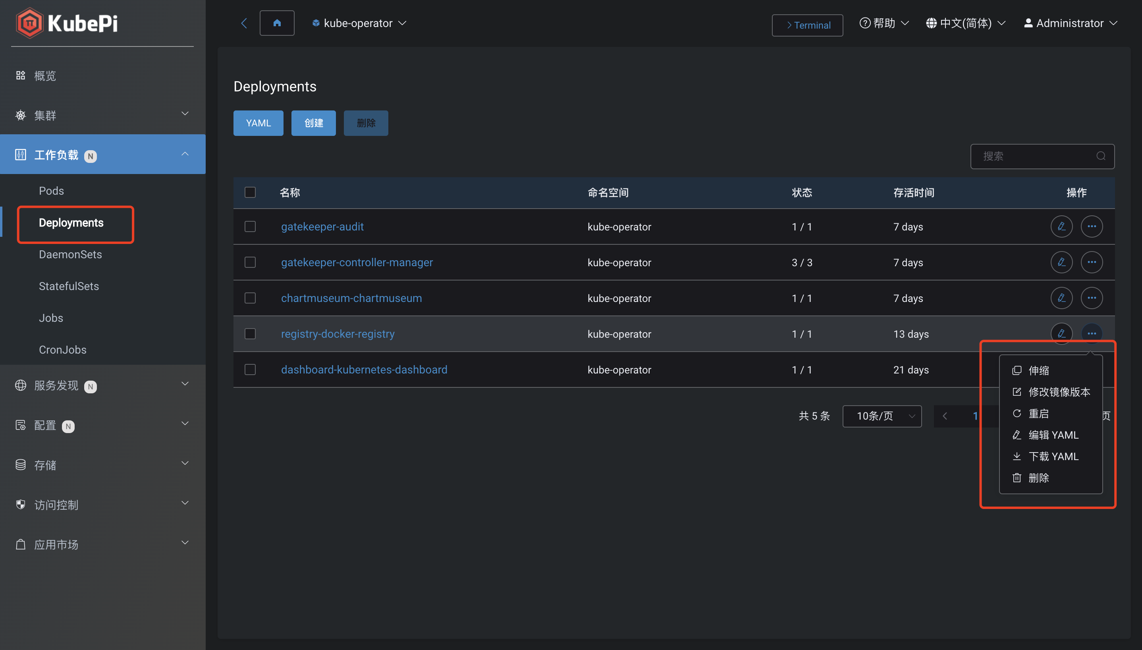Check the chartmuseum-chartmuseum row checkbox
The height and width of the screenshot is (650, 1142).
coord(250,298)
